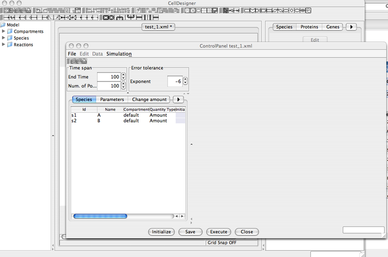Choose the RNA parallelogram species tool

point(275,10)
